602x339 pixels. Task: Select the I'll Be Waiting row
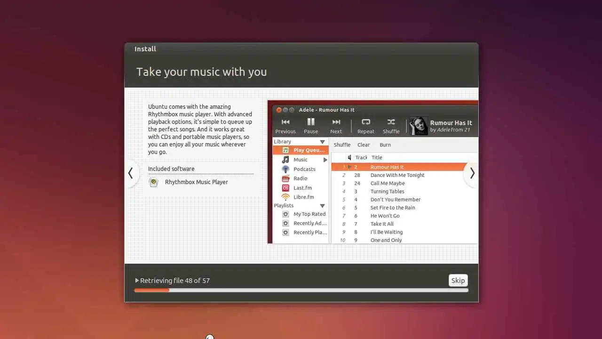tap(404, 232)
